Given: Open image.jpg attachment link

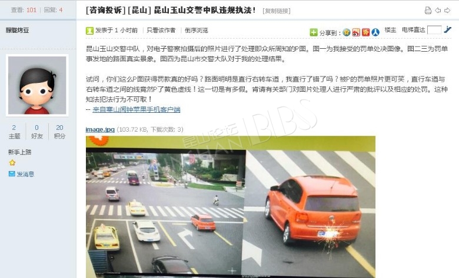Looking at the screenshot, I should 100,129.
